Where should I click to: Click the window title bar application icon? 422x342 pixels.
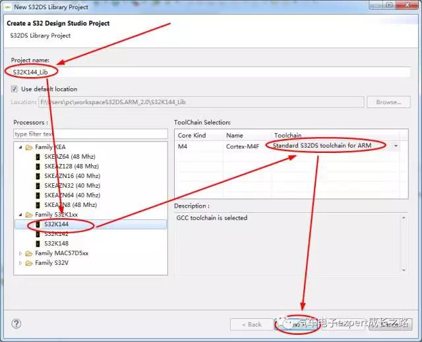click(7, 7)
